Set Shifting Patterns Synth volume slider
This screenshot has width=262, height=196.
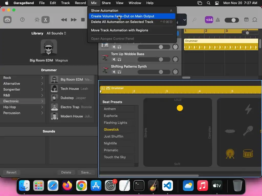154,72
